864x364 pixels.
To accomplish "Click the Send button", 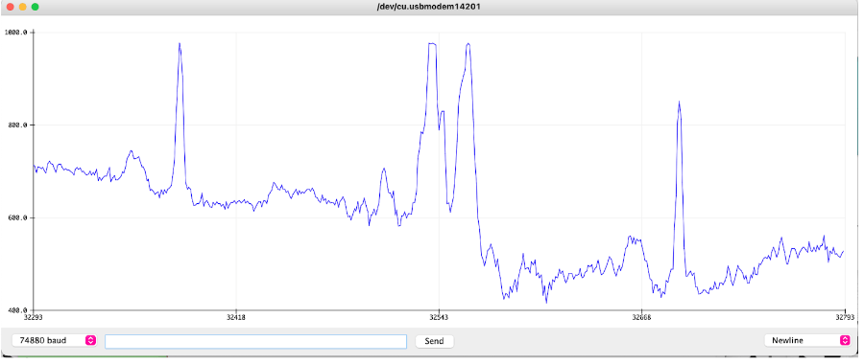I will click(434, 341).
